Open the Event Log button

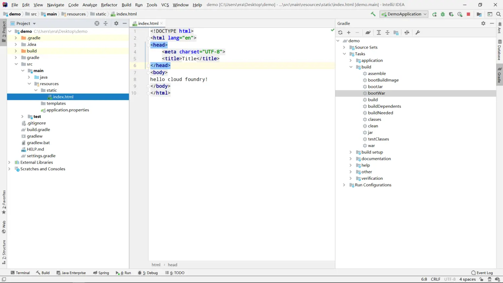[482, 273]
